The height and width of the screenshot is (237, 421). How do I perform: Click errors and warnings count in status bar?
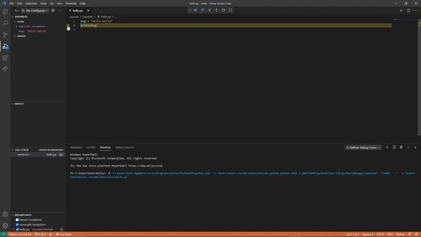[x=40, y=234]
